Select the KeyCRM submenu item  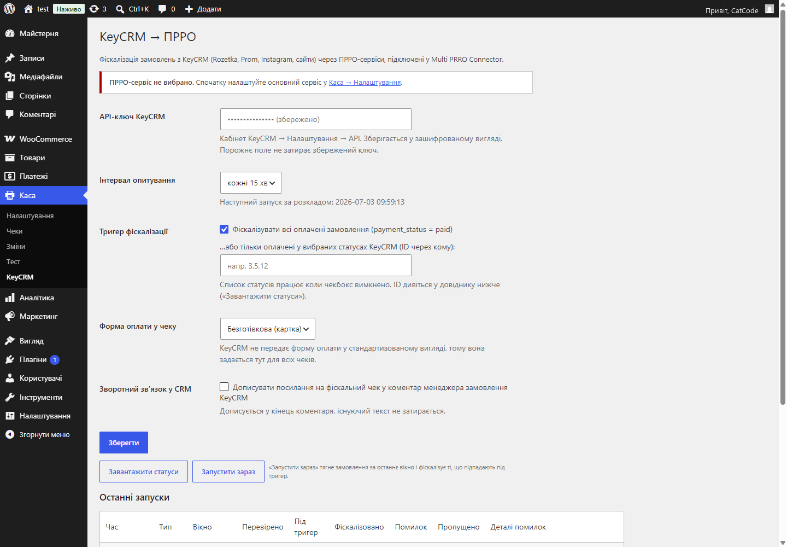20,277
